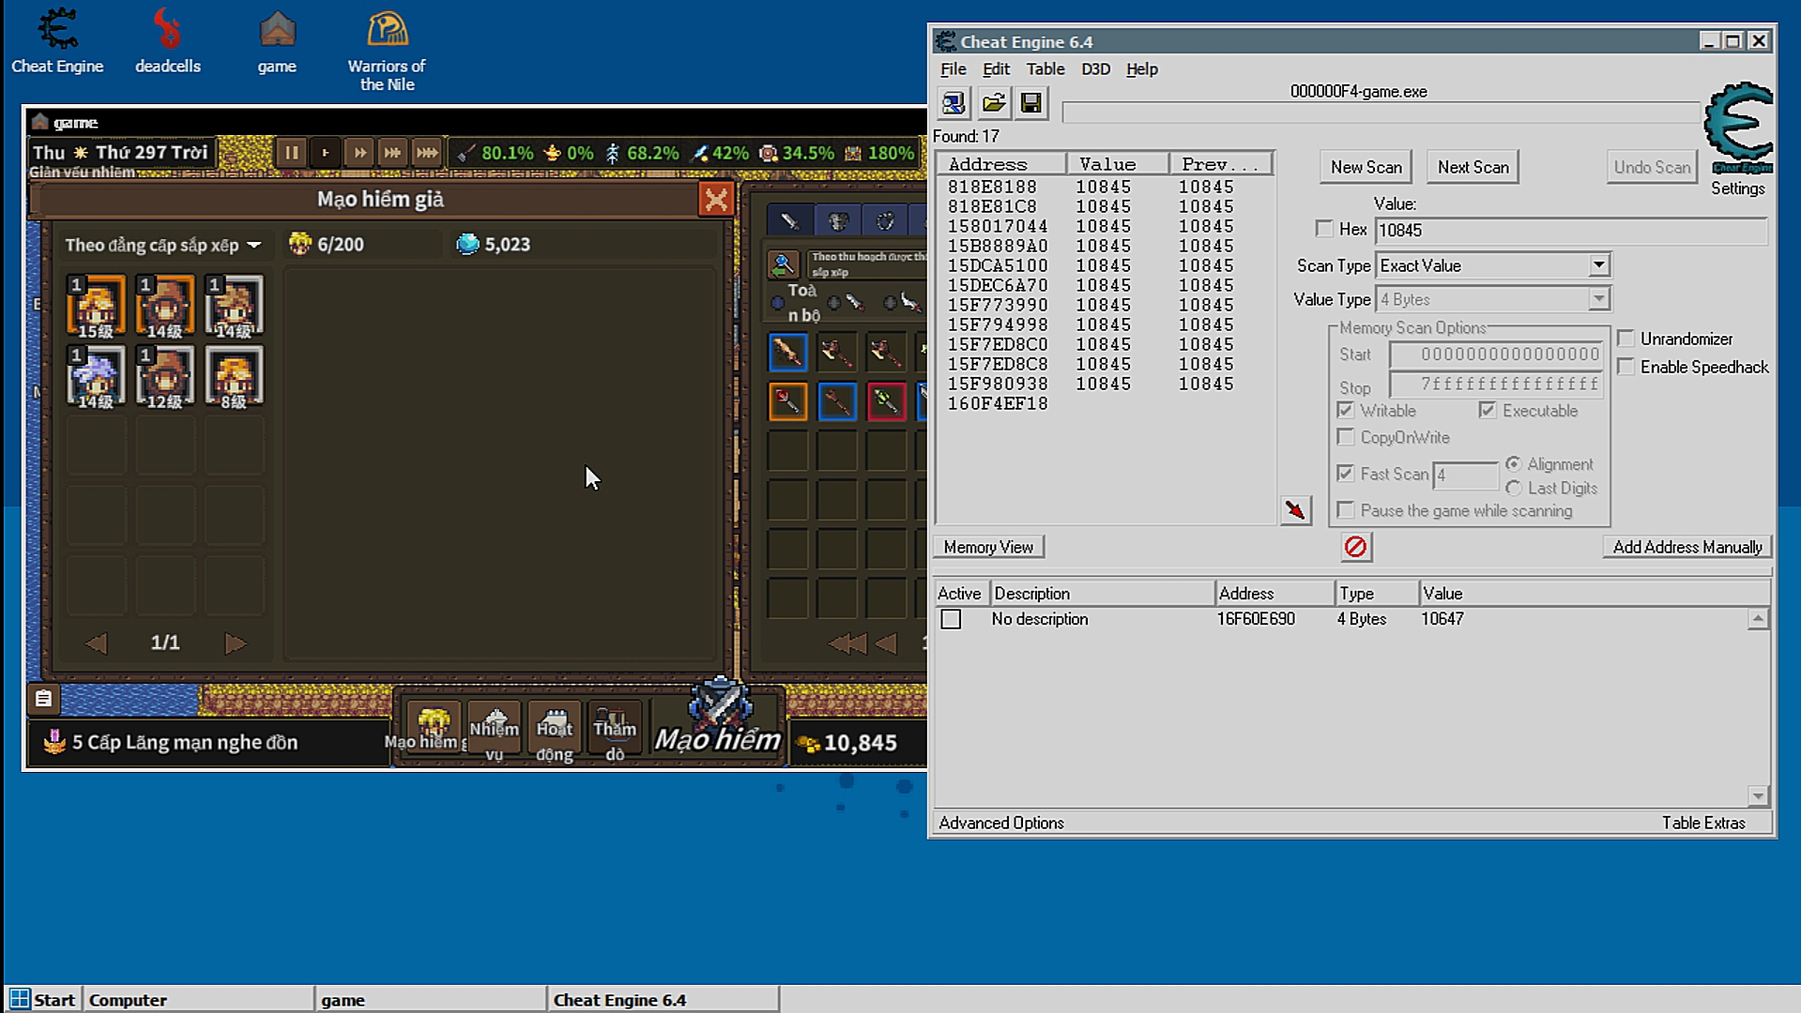Screen dimensions: 1801x1013
Task: Click the red clear address list icon
Action: pos(1355,547)
